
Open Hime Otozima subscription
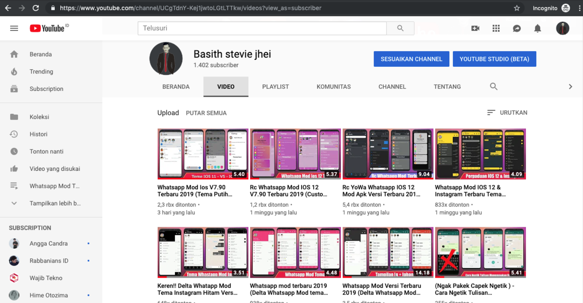pos(51,295)
